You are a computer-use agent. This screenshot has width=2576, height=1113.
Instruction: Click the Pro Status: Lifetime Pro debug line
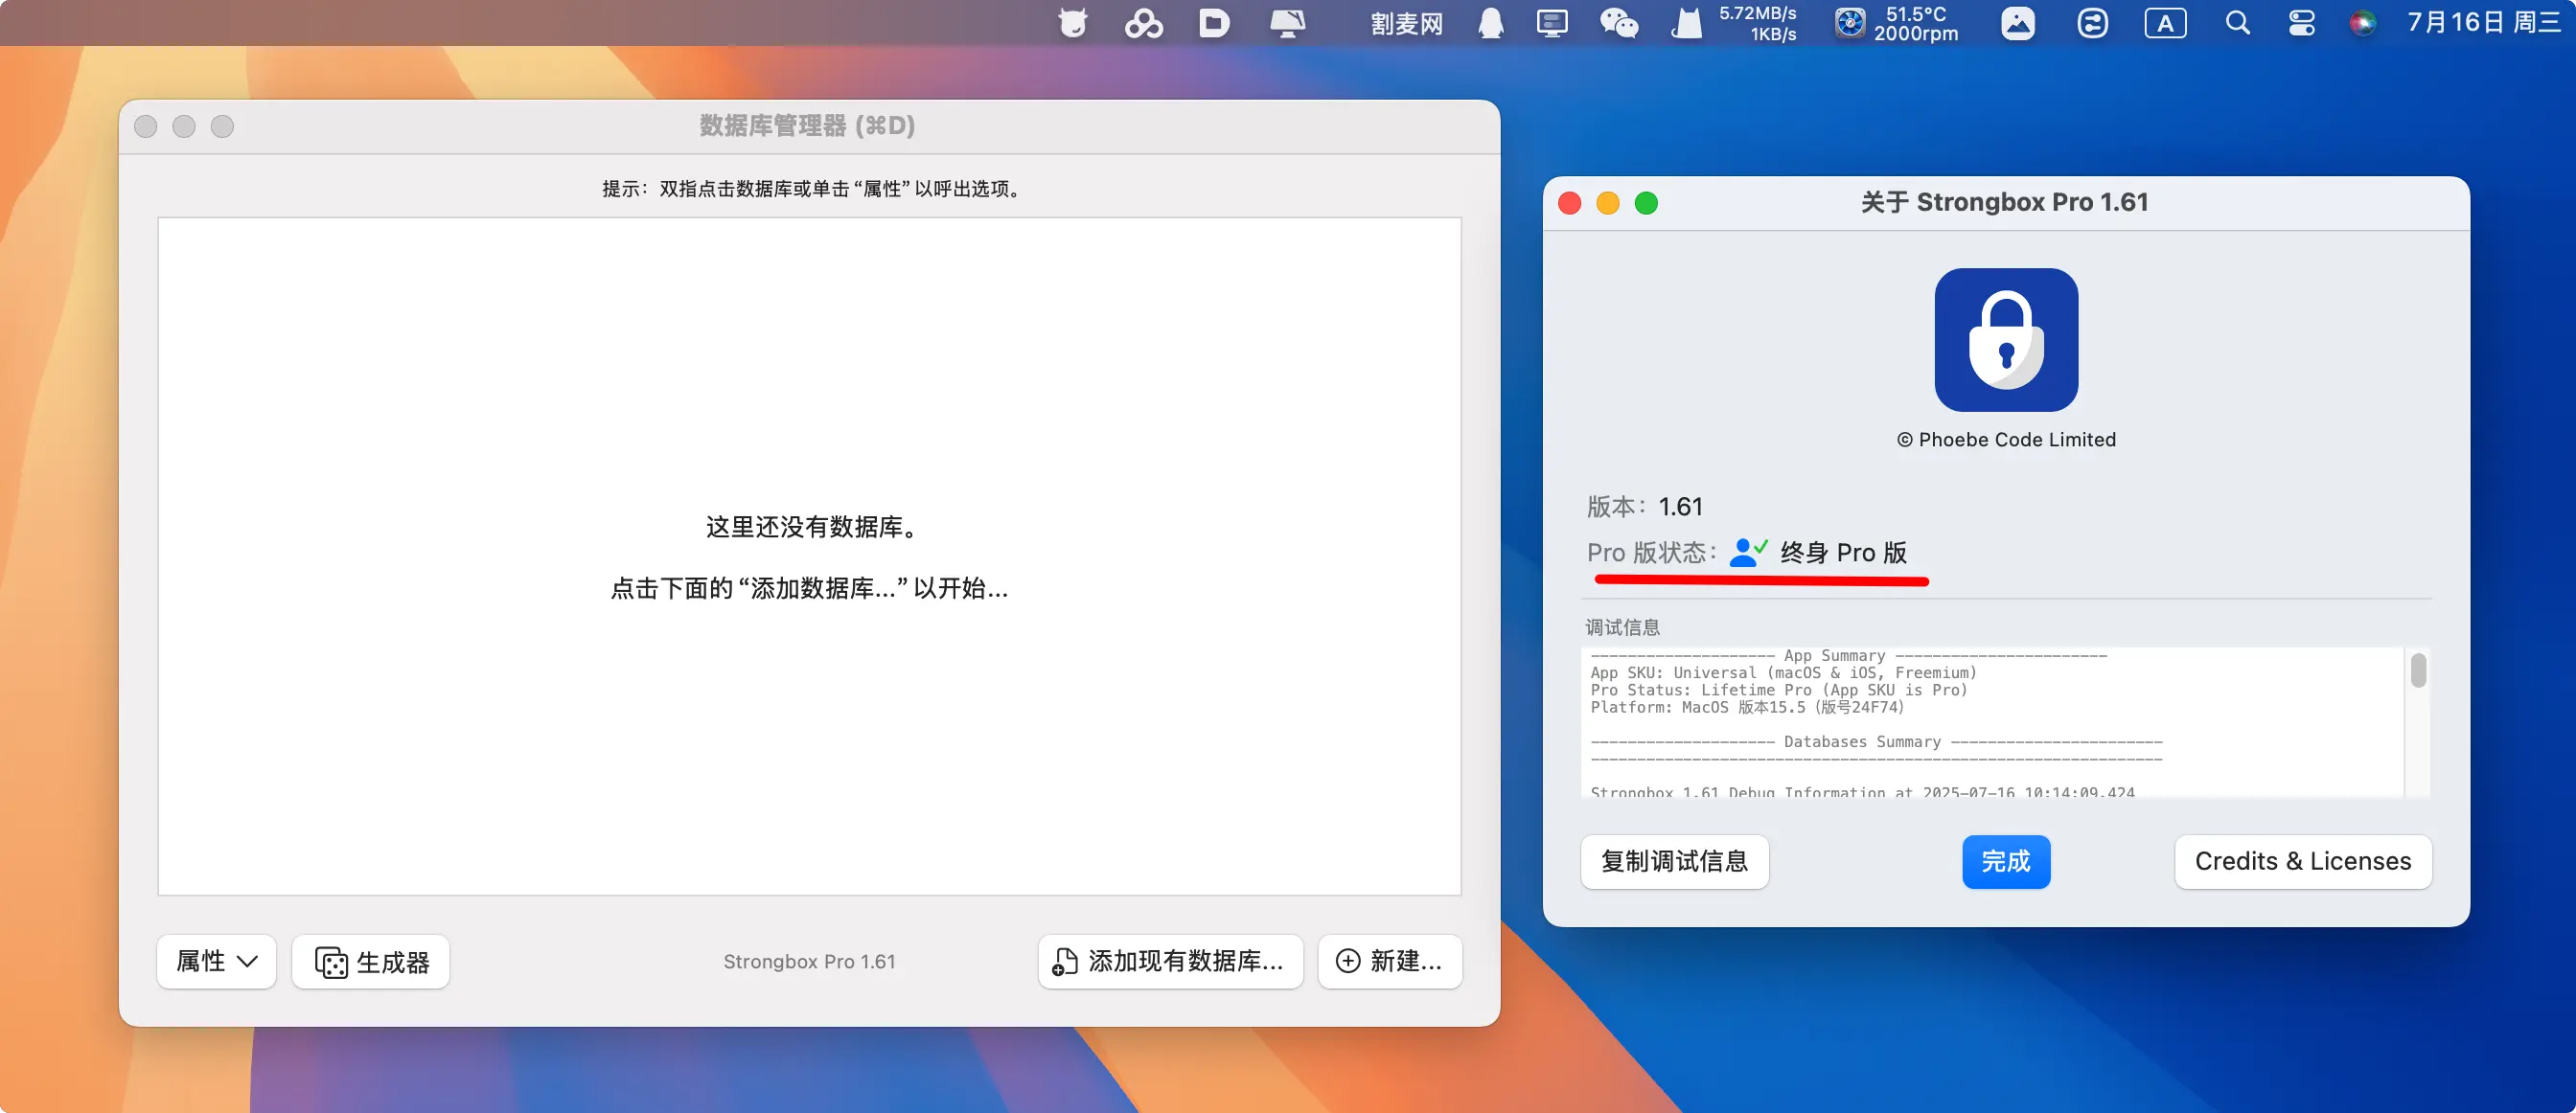tap(1778, 691)
